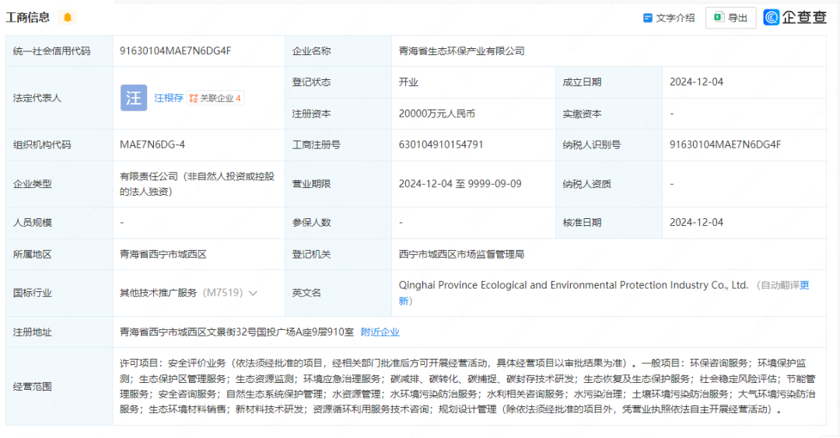Click the 国标行业 label cell
The width and height of the screenshot is (840, 438).
click(59, 293)
